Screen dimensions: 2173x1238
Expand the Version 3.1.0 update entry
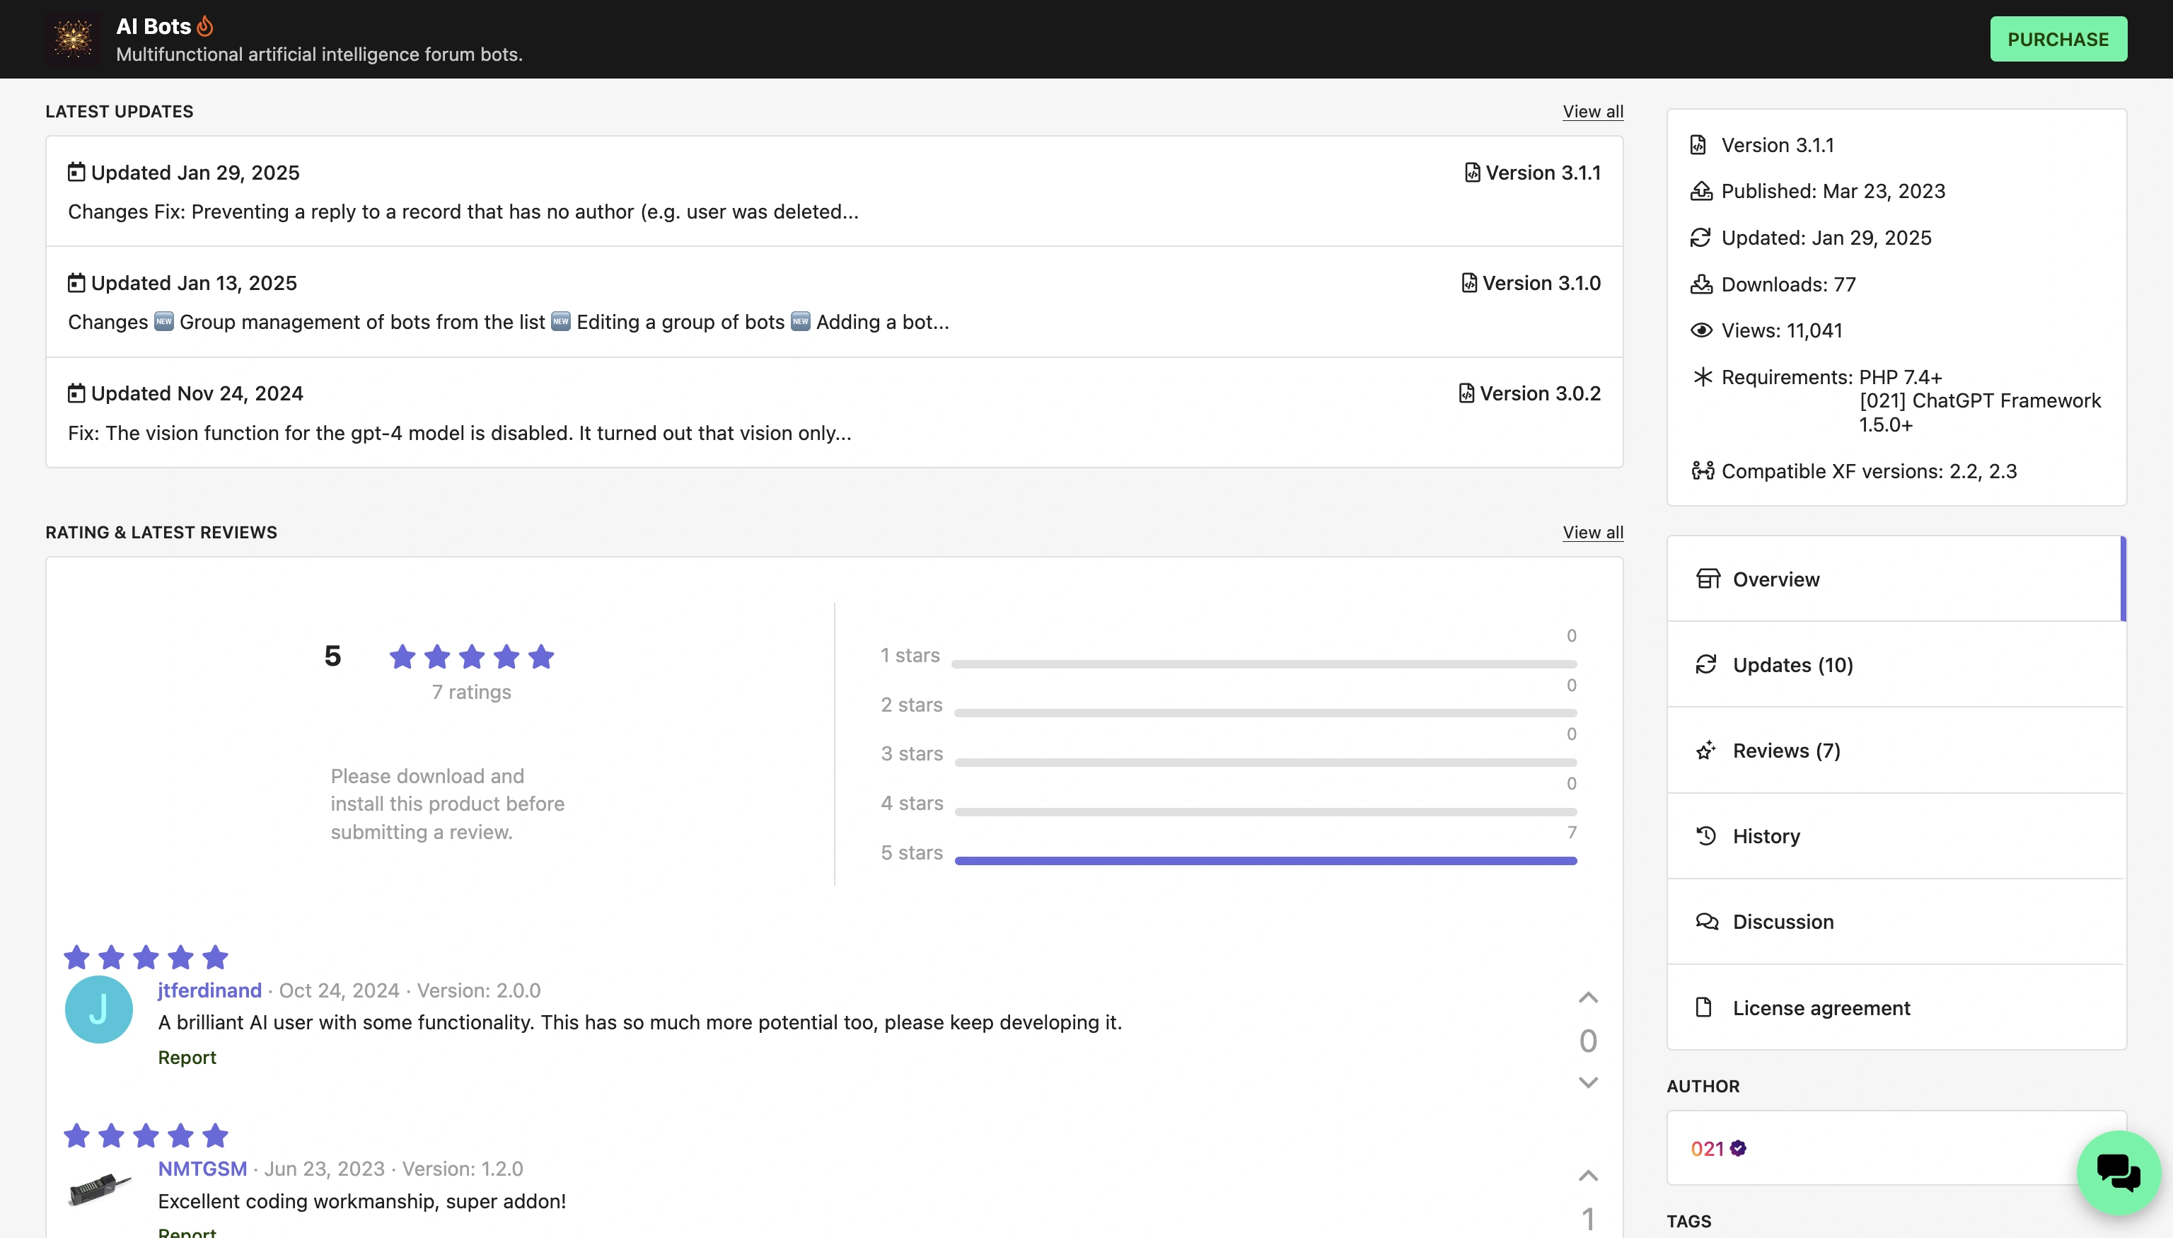tap(834, 301)
